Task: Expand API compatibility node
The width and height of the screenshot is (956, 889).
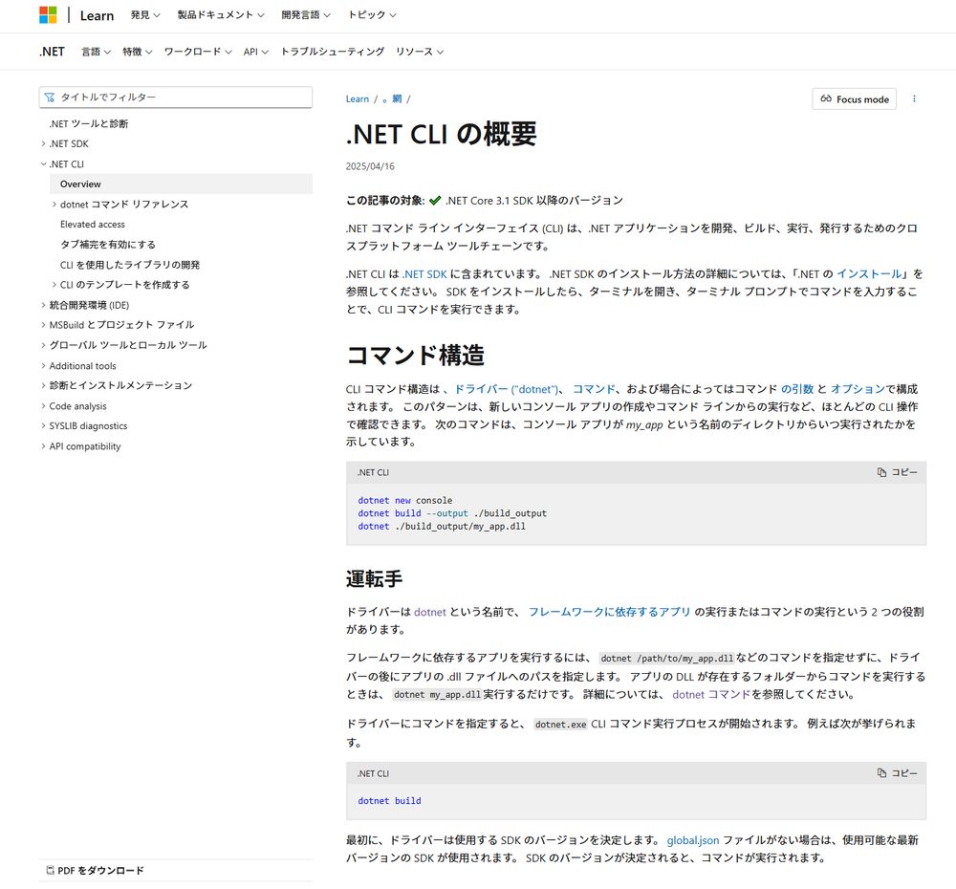Action: tap(43, 446)
